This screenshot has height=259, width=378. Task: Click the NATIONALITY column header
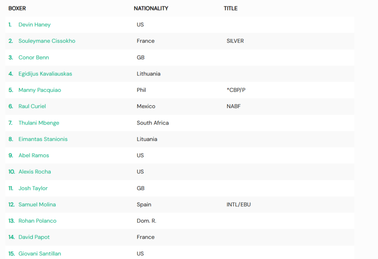click(x=151, y=8)
